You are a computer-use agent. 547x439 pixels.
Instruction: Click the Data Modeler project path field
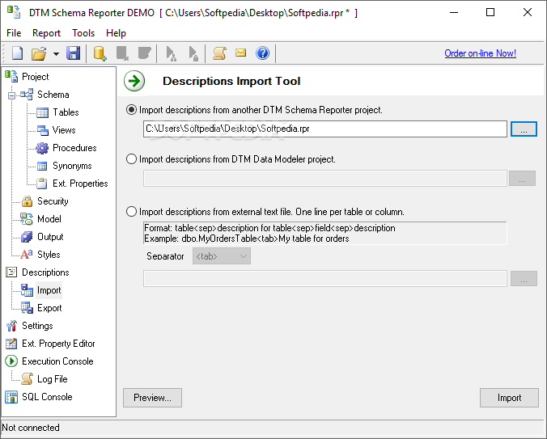pos(324,179)
